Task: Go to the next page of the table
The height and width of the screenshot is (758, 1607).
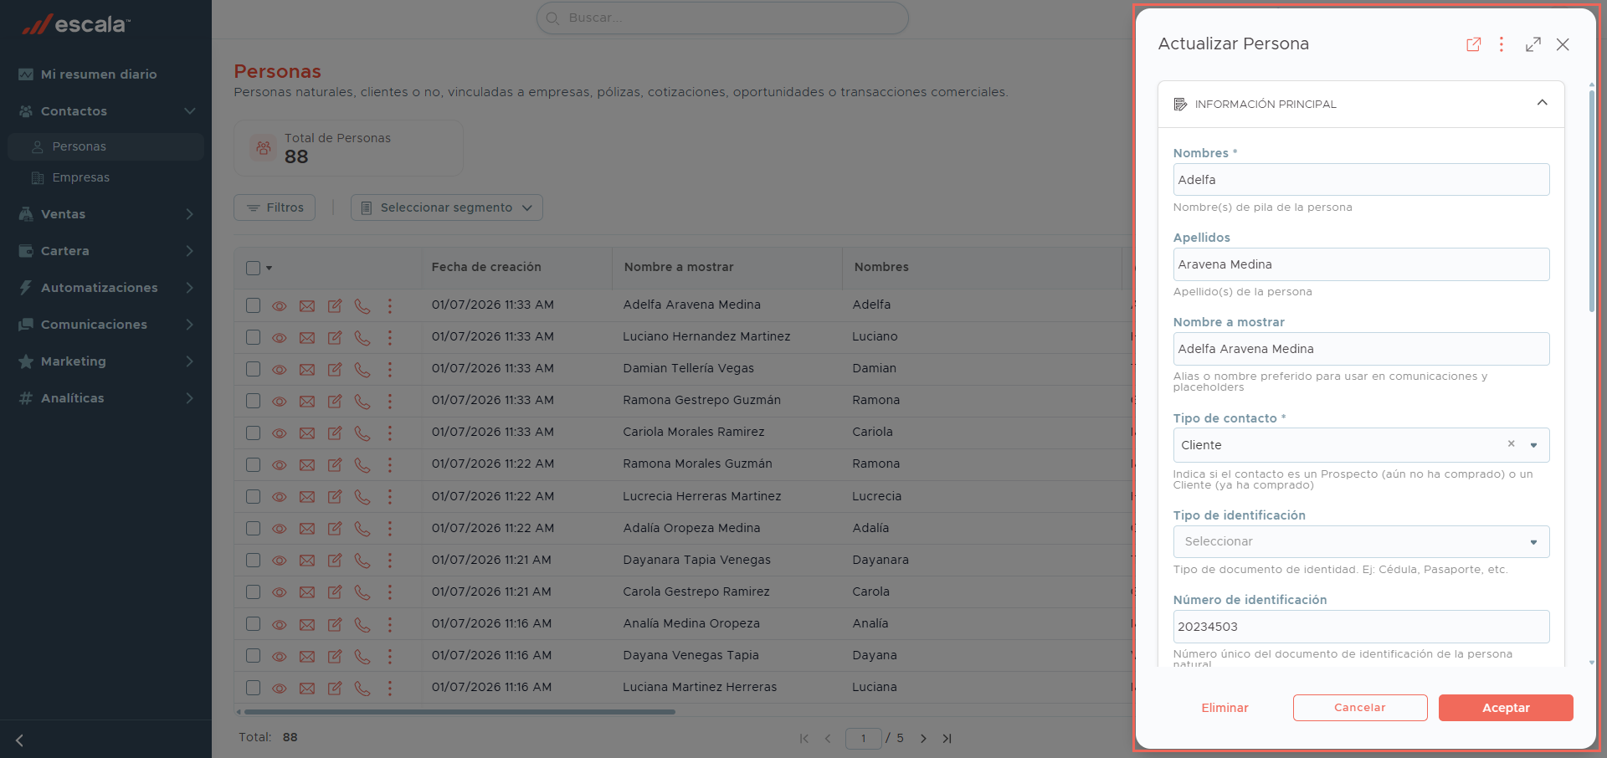Action: [x=923, y=739]
